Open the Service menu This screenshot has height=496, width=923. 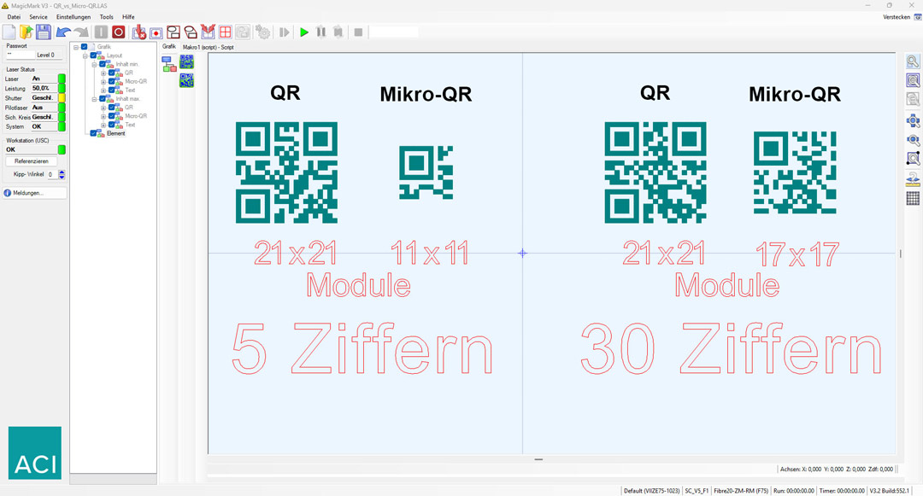coord(38,17)
